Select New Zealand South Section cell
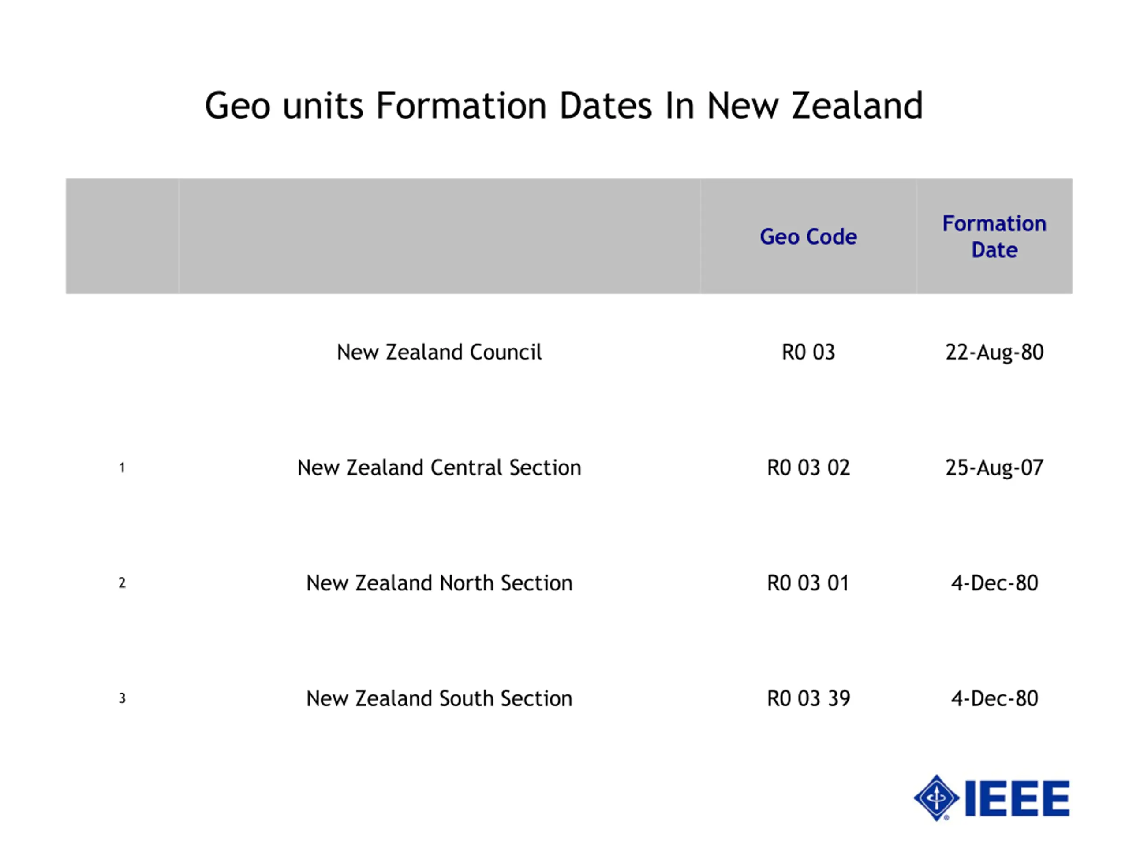 pyautogui.click(x=439, y=699)
